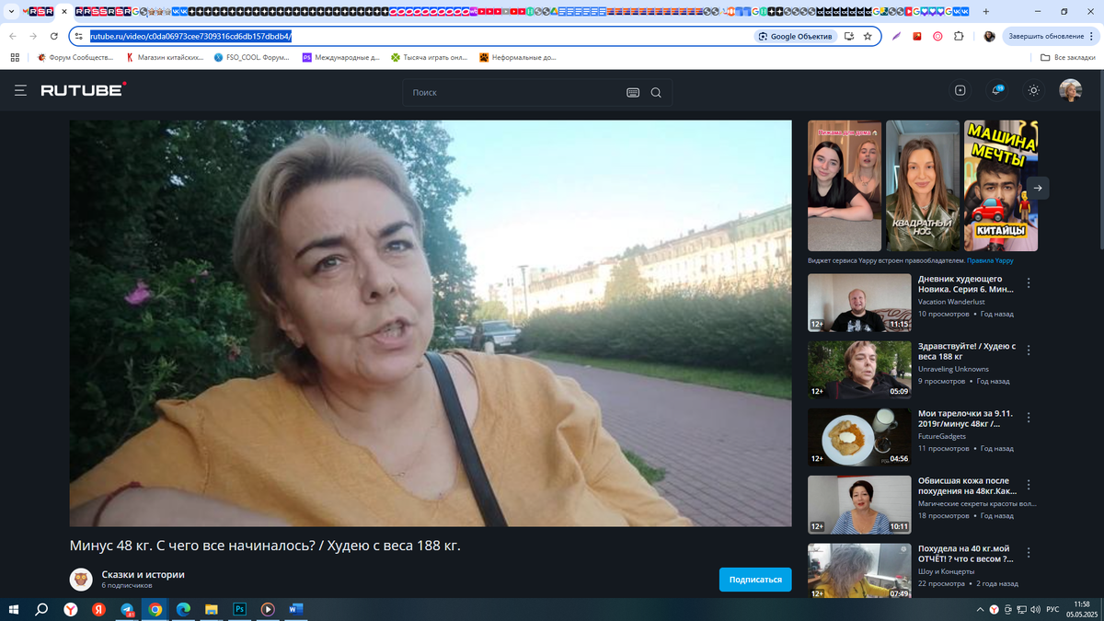Open Магазин китайских bookmark
Viewport: 1104px width, 621px height.
(x=165, y=57)
